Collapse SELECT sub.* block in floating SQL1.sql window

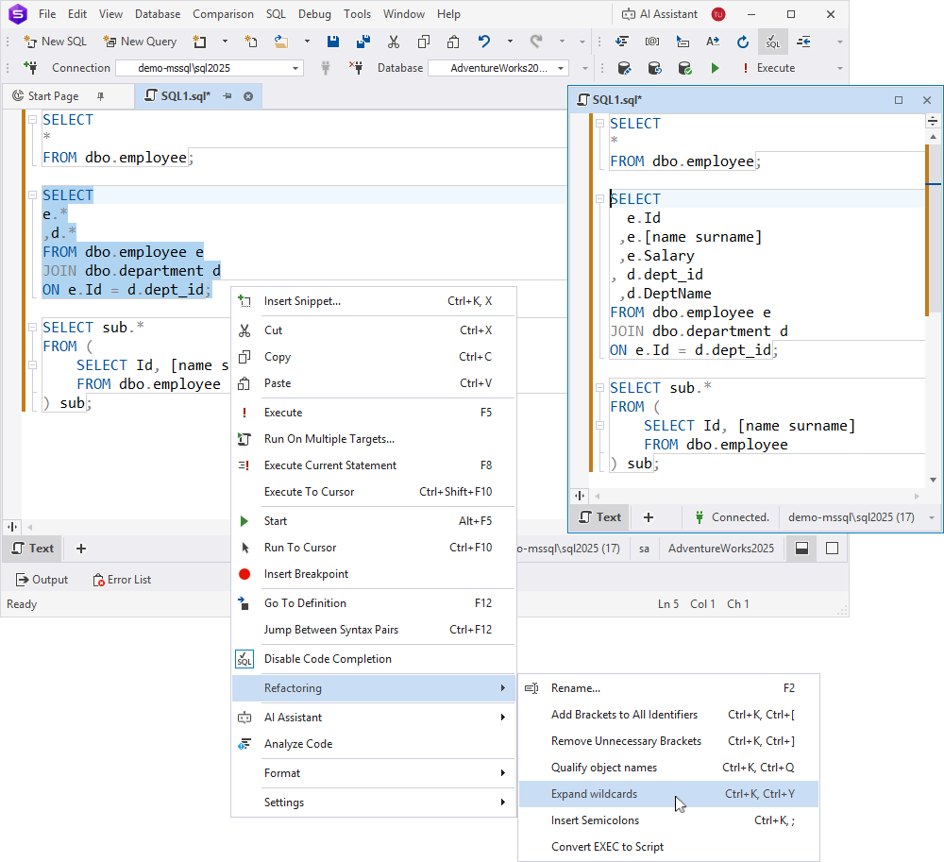coord(599,388)
